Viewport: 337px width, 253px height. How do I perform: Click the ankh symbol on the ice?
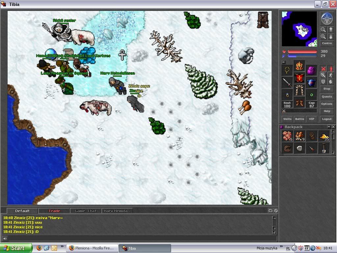[122, 55]
